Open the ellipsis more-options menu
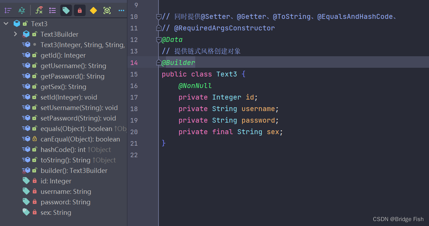Image resolution: width=429 pixels, height=226 pixels. click(121, 10)
